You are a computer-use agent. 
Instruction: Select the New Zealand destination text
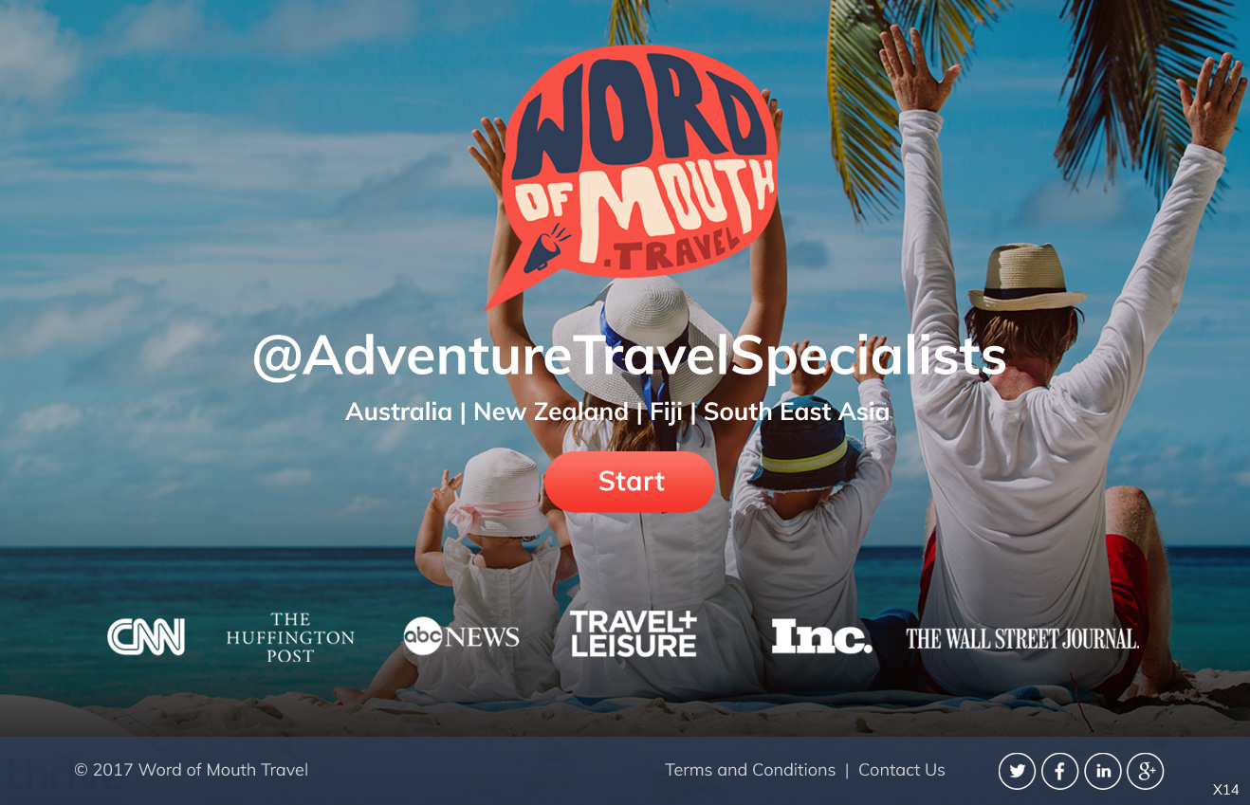pyautogui.click(x=551, y=412)
